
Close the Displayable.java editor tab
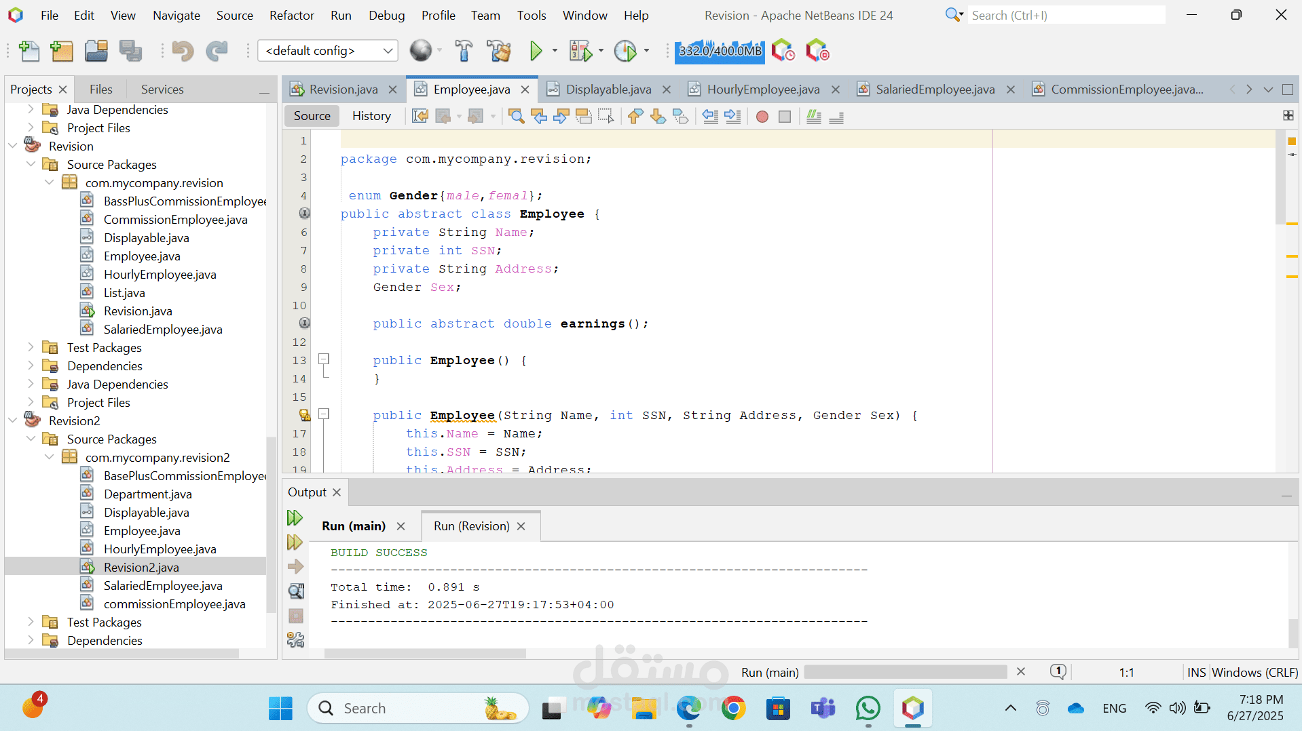tap(667, 90)
